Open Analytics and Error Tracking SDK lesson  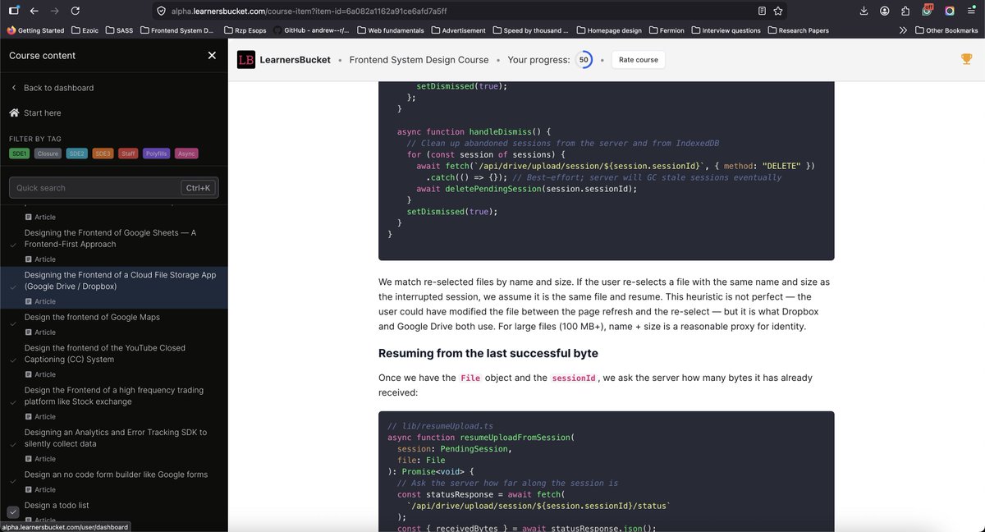tap(116, 438)
